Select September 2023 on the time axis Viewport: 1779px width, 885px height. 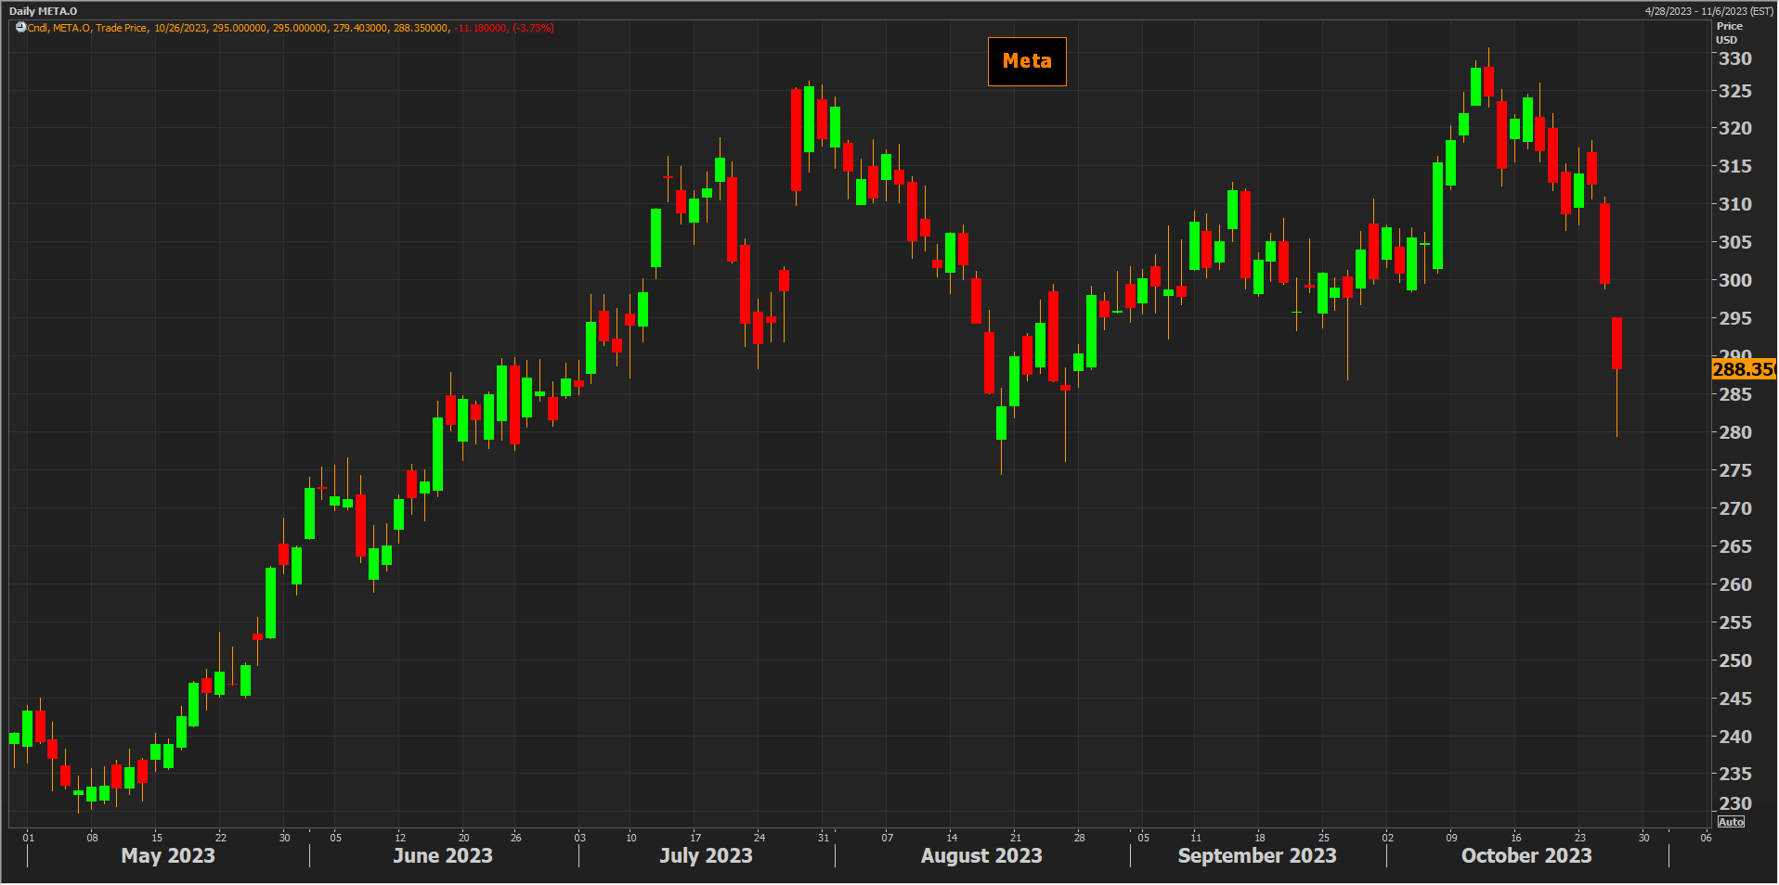coord(1256,855)
